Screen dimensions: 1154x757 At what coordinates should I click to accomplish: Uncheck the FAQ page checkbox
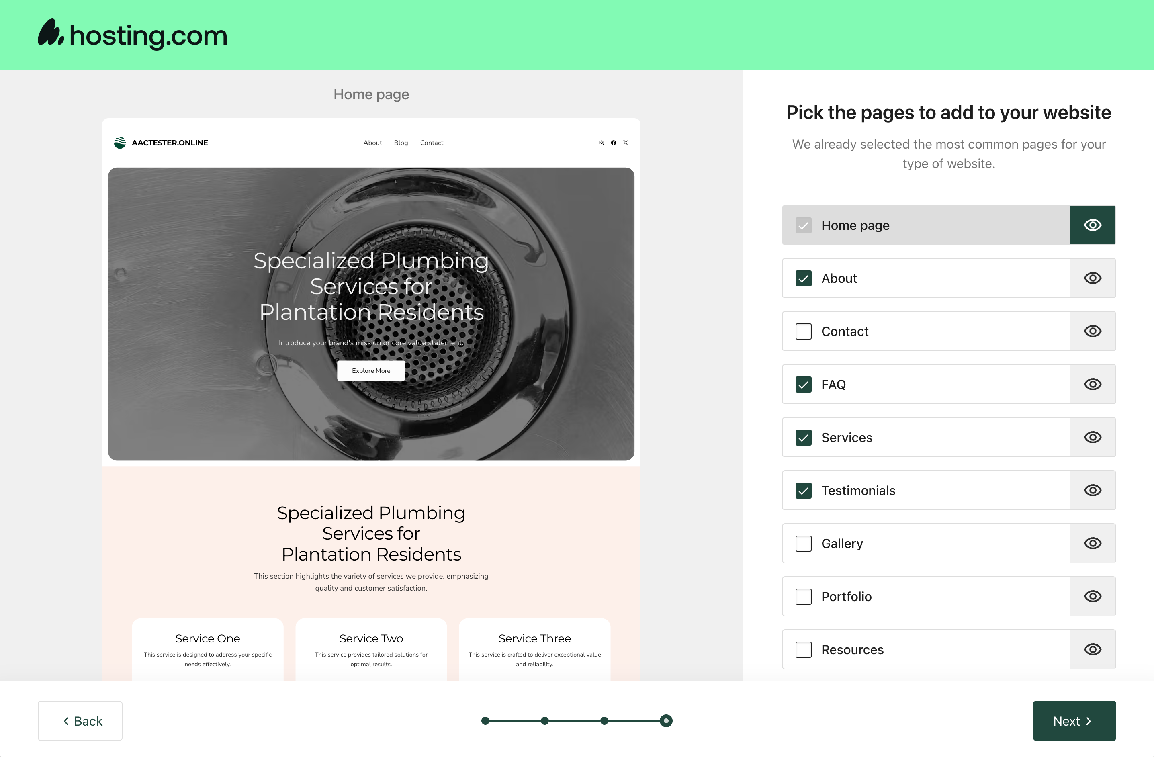[804, 385]
